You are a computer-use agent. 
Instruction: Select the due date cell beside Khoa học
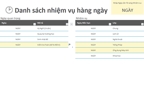coord(93,56)
